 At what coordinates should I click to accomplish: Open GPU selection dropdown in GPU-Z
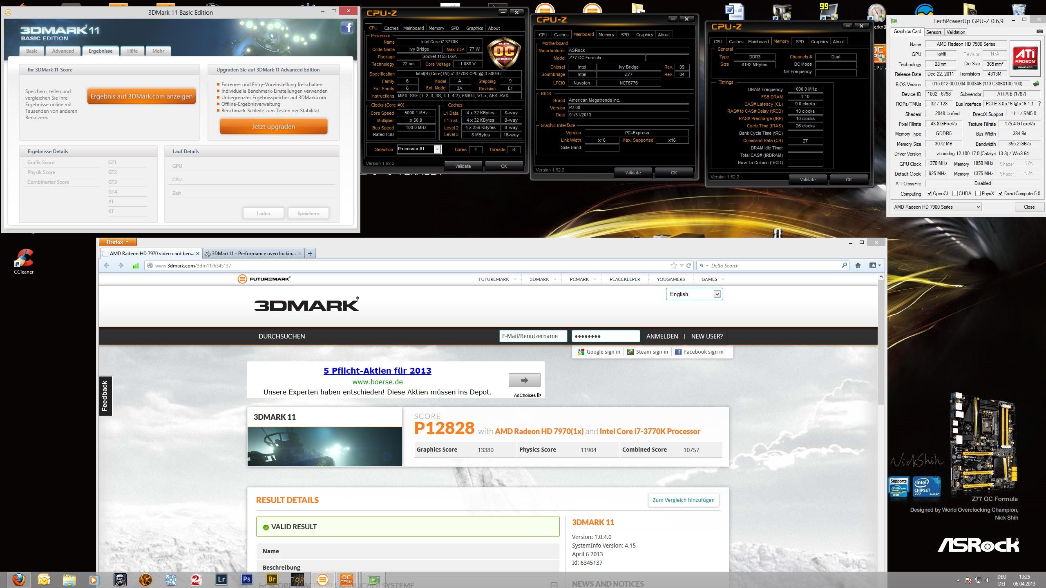click(937, 207)
